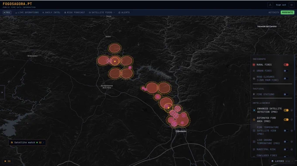The width and height of the screenshot is (297, 166).
Task: Turn on the Fire Stations switch
Action: pyautogui.click(x=286, y=94)
